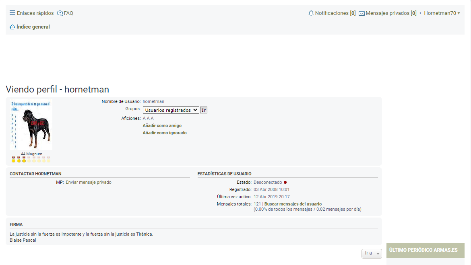Click the Último Periódico Armas.es panel header
Viewport: 471px width, 265px height.
423,250
